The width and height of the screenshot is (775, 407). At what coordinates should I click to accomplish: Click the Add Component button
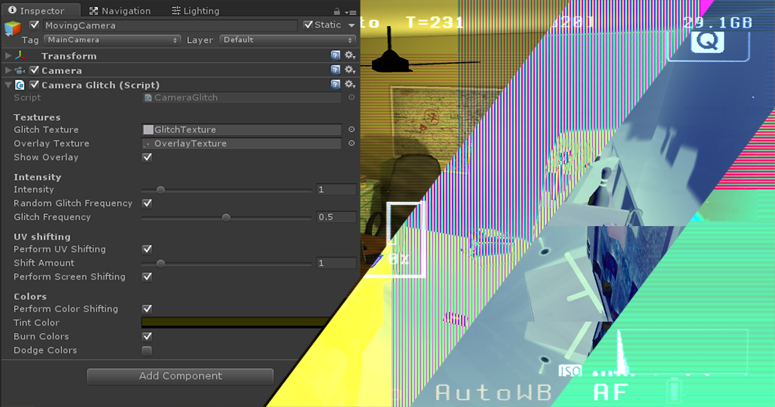[x=180, y=376]
